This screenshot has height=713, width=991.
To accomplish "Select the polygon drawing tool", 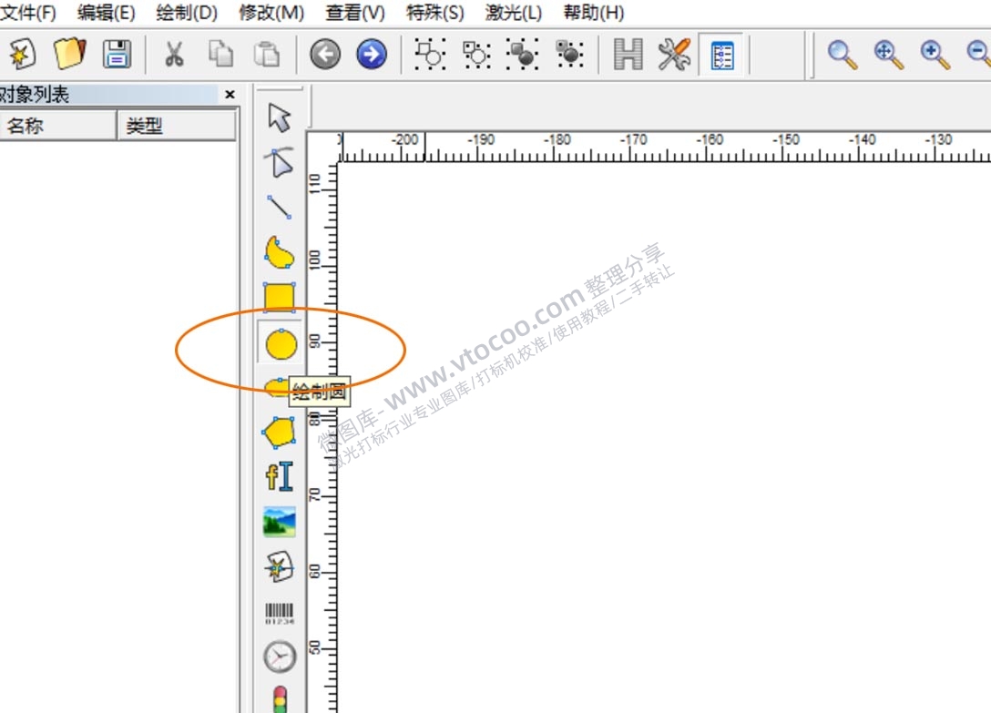I will (279, 432).
